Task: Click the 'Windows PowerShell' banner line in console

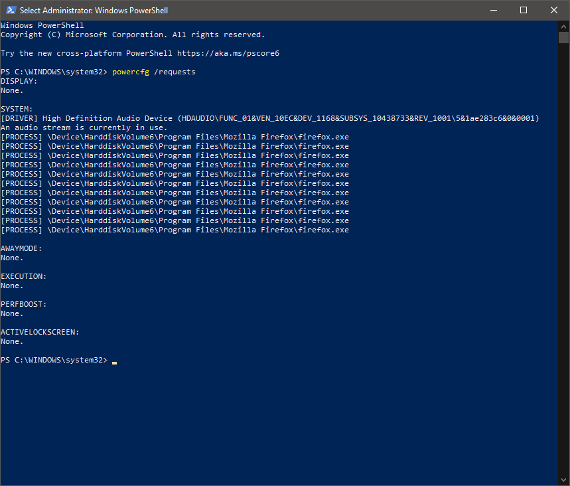Action: click(x=42, y=25)
